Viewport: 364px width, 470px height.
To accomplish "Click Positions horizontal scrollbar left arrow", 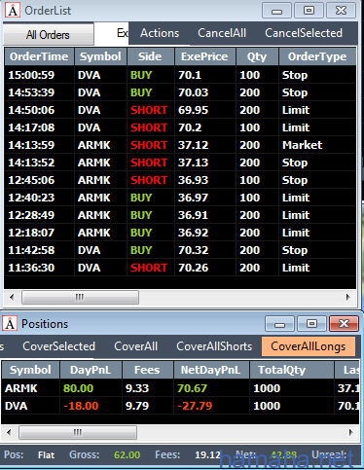I will pos(9,432).
